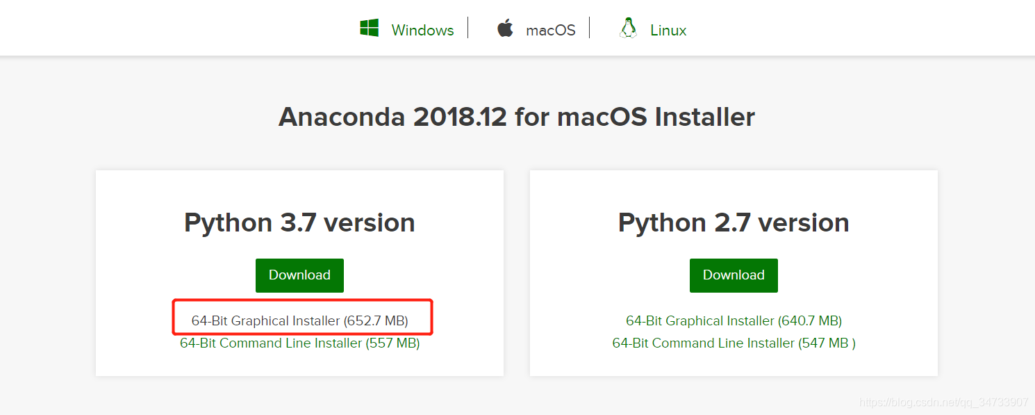Viewport: 1035px width, 415px height.
Task: Click the blog.csdn.net watermark URL
Action: click(x=943, y=402)
